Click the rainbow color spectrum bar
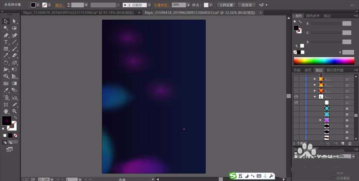 (x=324, y=61)
